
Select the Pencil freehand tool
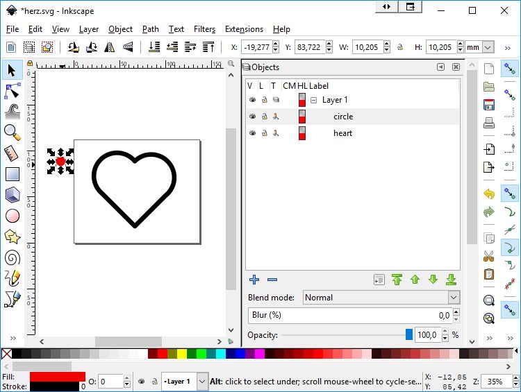coord(13,278)
